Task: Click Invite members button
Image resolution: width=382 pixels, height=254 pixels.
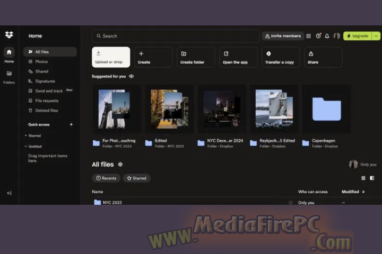Action: [x=283, y=36]
